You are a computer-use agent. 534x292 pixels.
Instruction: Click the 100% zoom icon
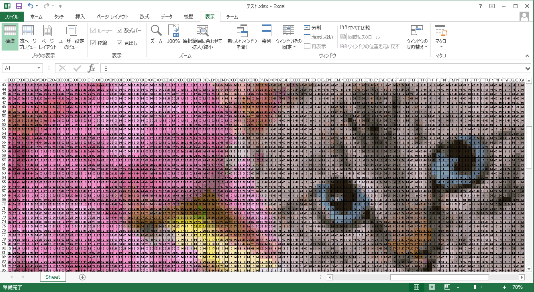point(173,30)
